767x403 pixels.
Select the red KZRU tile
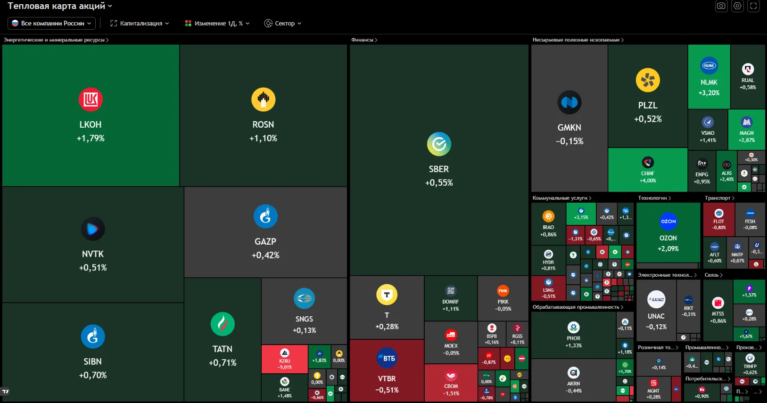pyautogui.click(x=285, y=359)
